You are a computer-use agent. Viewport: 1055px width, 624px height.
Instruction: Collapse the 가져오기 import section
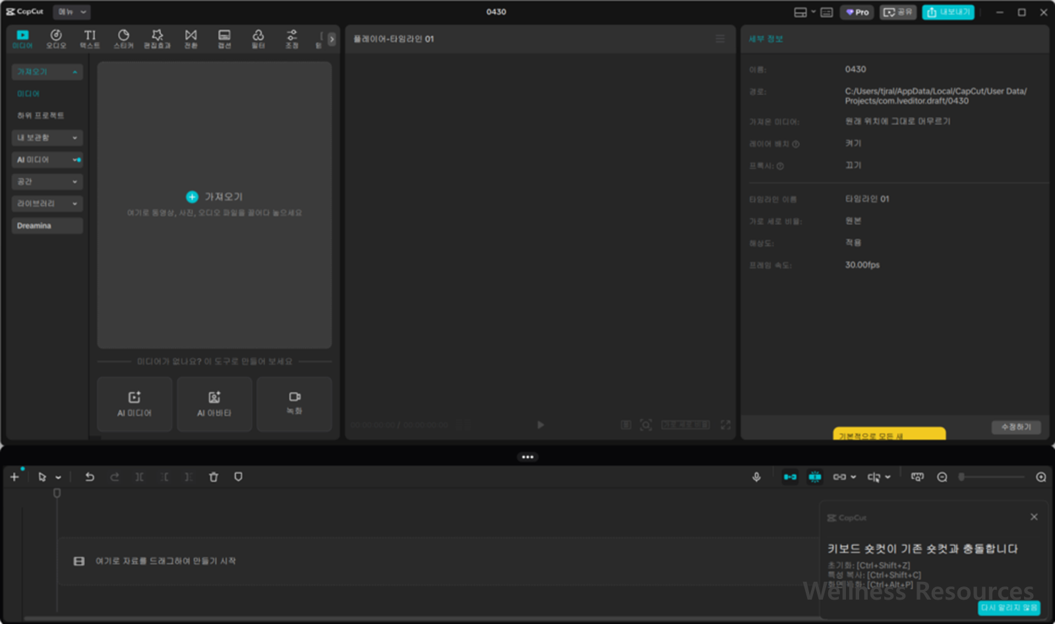coord(47,72)
